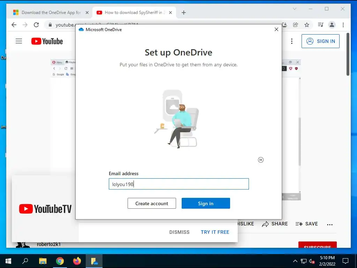Click the page vertical scrollbar
The image size is (357, 268).
pyautogui.click(x=348, y=54)
